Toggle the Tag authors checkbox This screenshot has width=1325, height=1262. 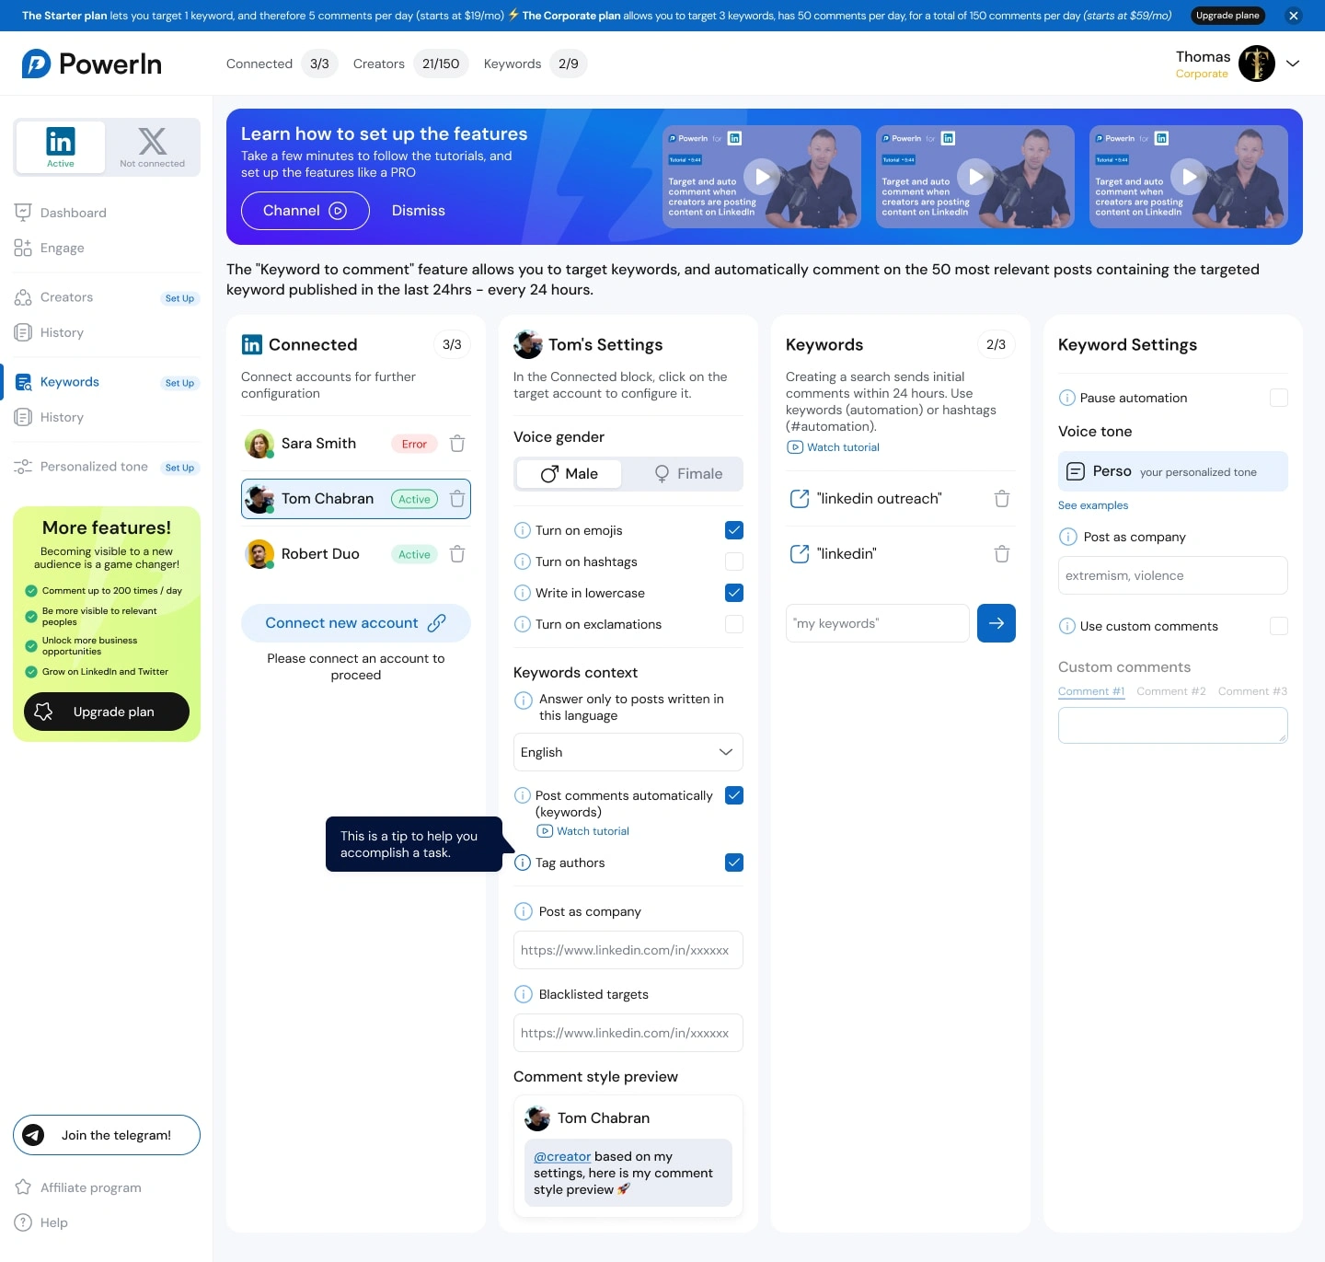pyautogui.click(x=734, y=863)
